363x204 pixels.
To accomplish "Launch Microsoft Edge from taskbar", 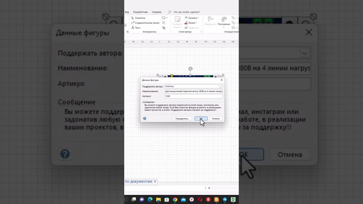I will (150, 199).
